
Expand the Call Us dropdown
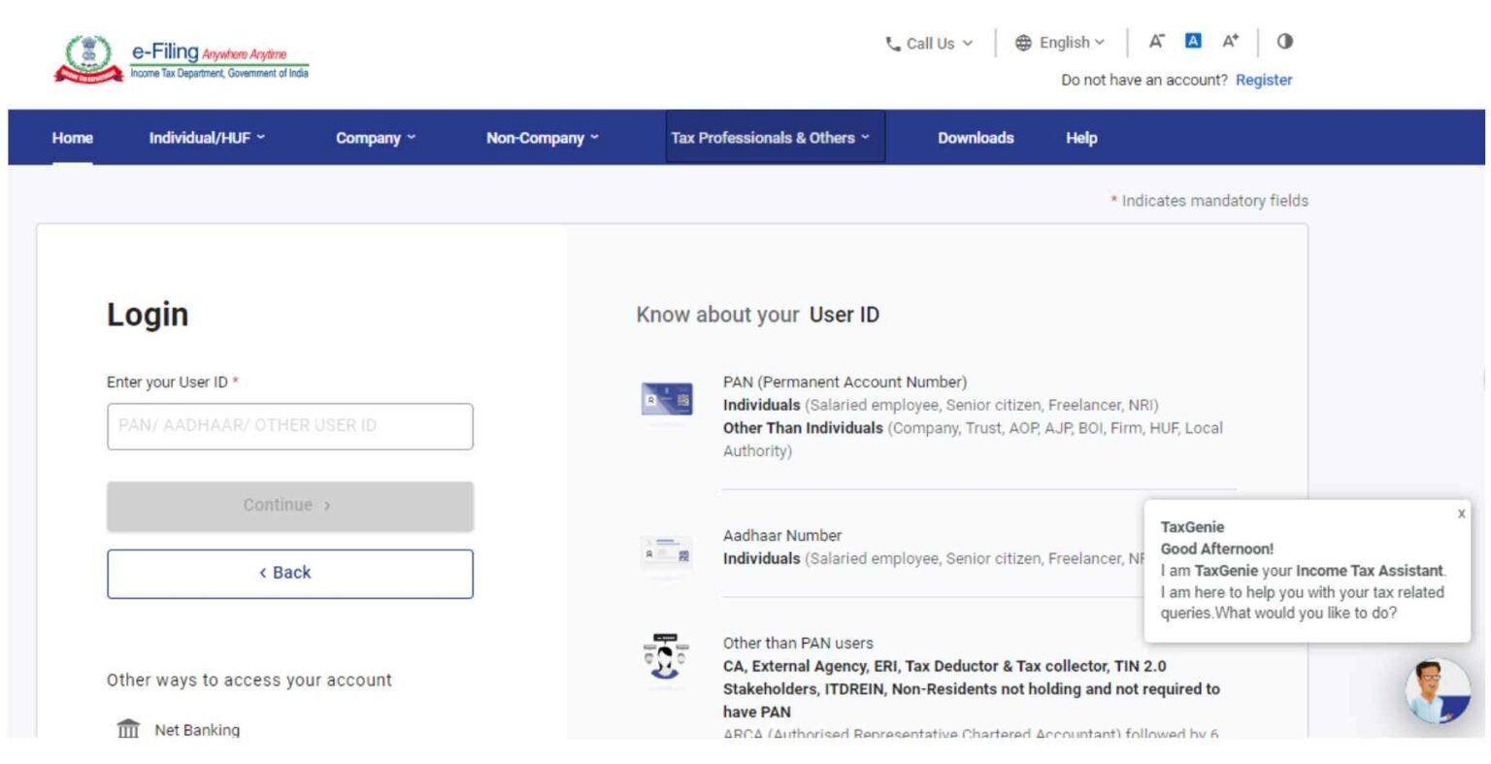tap(933, 43)
